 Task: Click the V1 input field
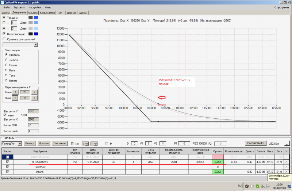(149, 144)
